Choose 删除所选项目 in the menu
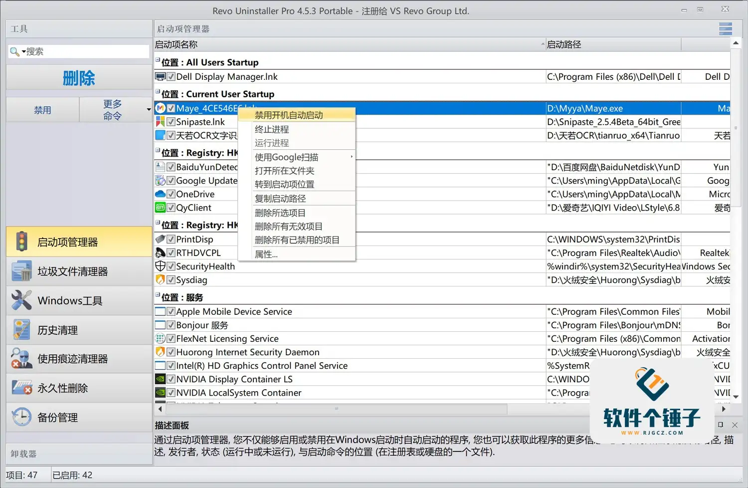The image size is (748, 488). (296, 213)
